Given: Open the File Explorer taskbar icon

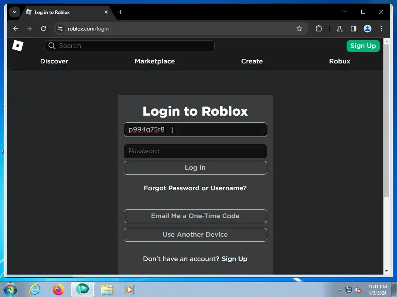Looking at the screenshot, I should [x=107, y=289].
